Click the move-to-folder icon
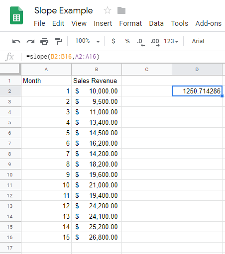 pos(121,10)
